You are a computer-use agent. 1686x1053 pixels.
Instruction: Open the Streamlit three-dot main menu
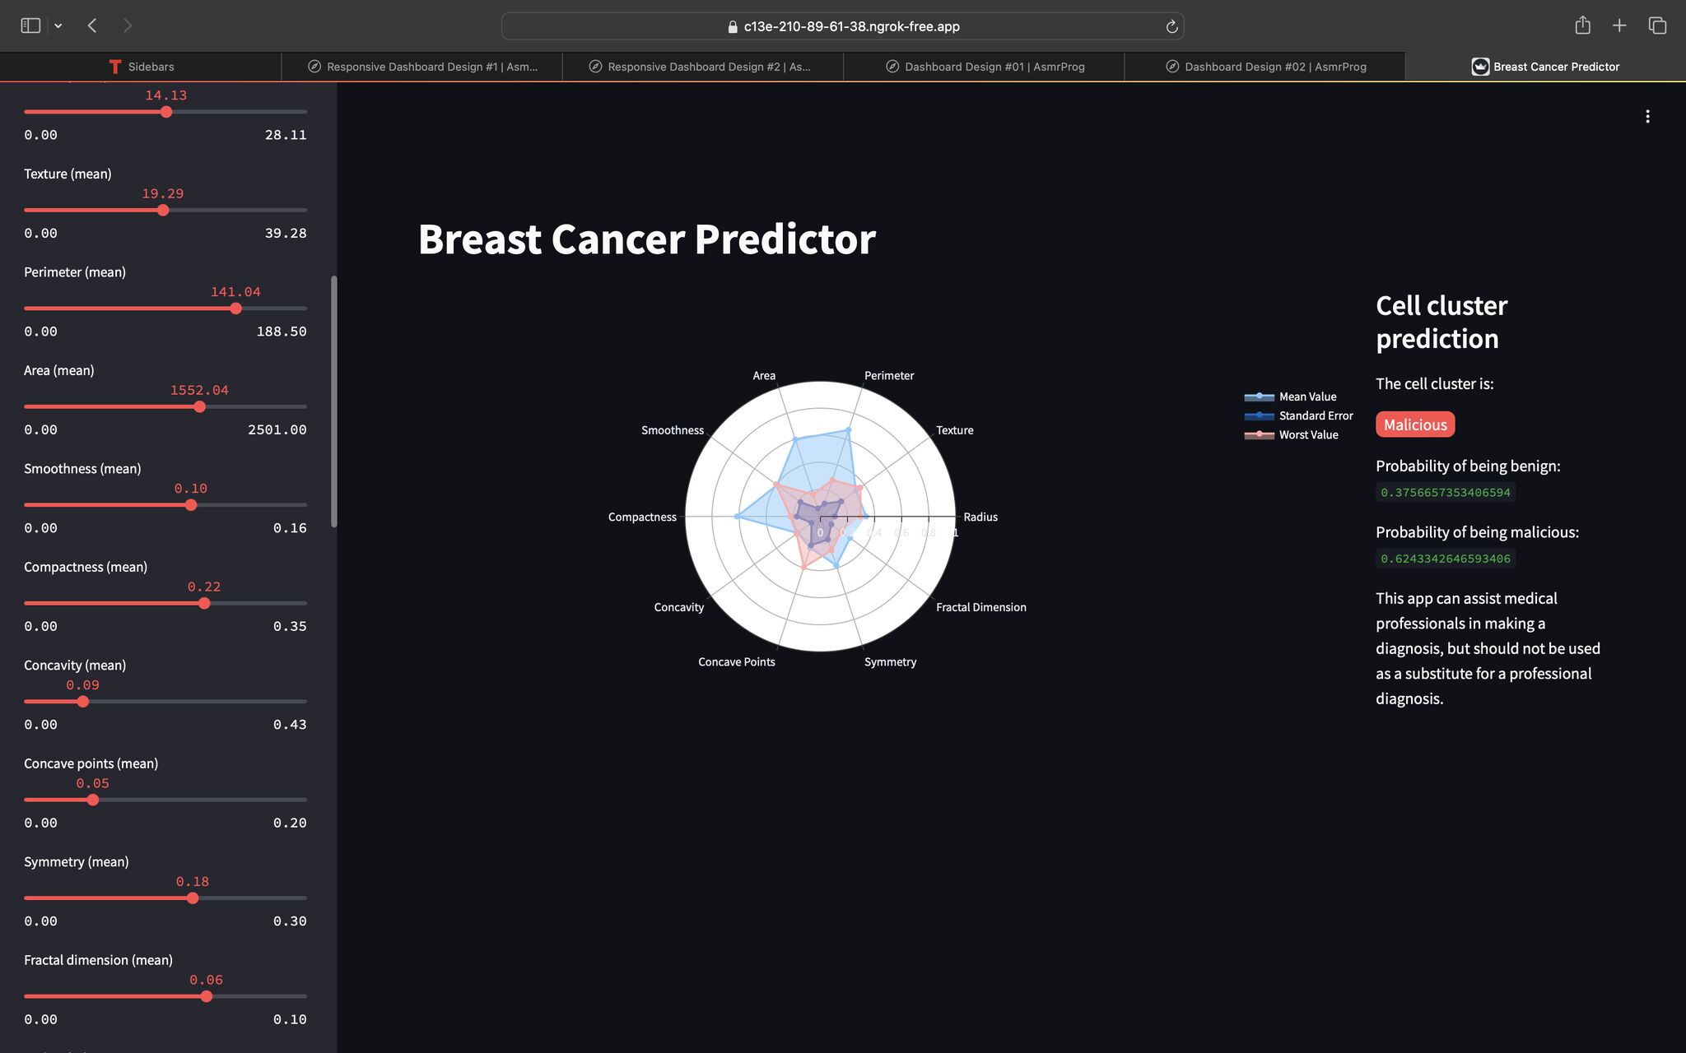pyautogui.click(x=1647, y=117)
